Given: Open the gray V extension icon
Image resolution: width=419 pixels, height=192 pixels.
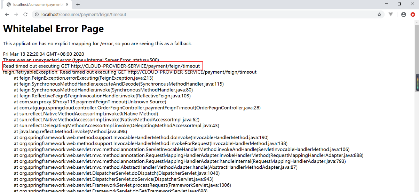Looking at the screenshot, I should tap(391, 15).
